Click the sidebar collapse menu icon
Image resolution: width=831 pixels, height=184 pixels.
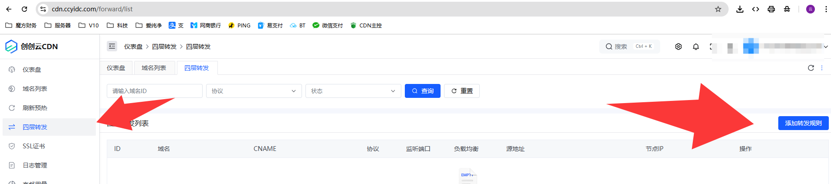click(x=112, y=46)
